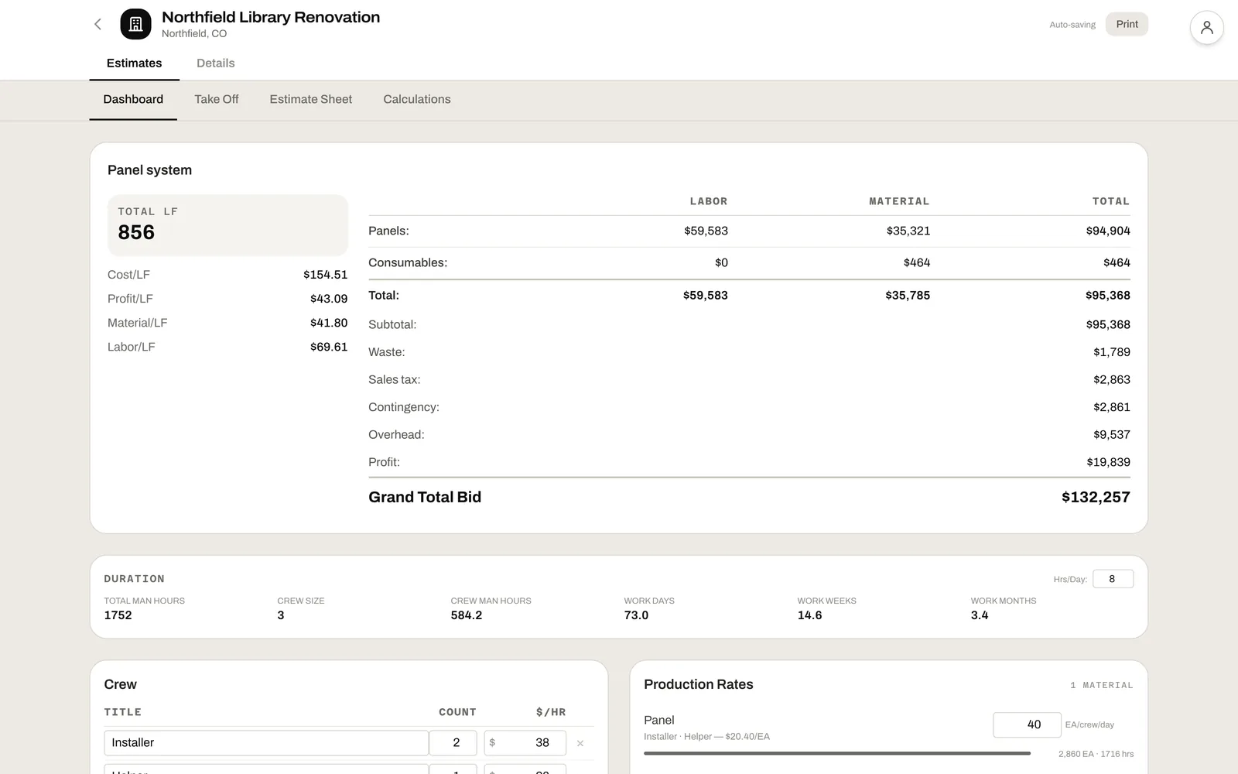Image resolution: width=1238 pixels, height=774 pixels.
Task: Go back using the left chevron arrow
Action: (97, 24)
